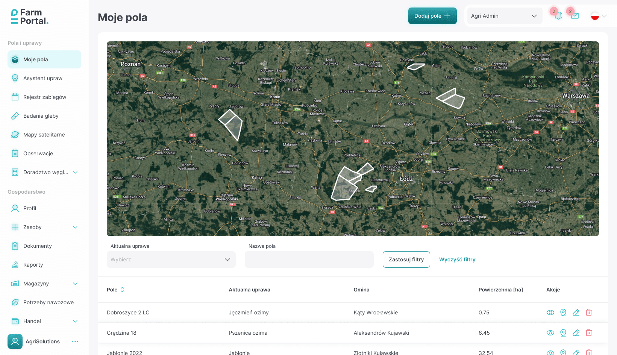Click the Aleksandrów Kujawski cell

pos(381,333)
